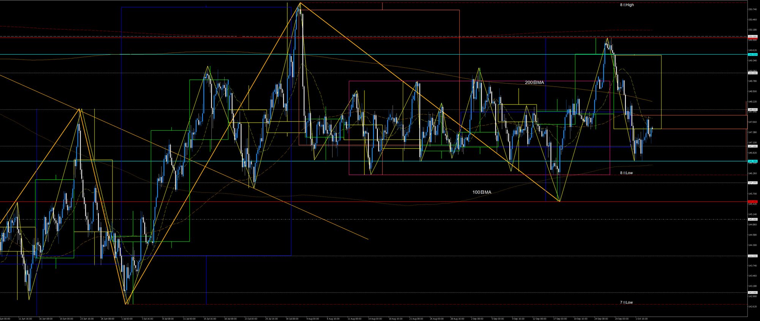Click the 1 Jul 00:00 time label
Viewport: 760px width, 321px height.
click(126, 319)
